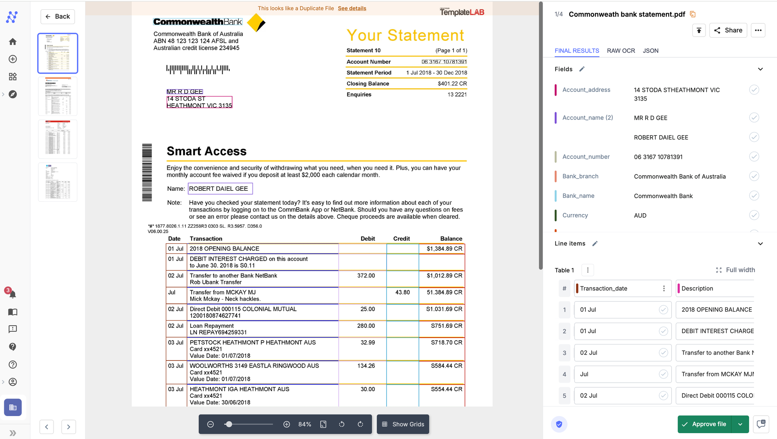Click the Table 1 options kebab icon
Screen dimensions: 777x439
point(587,270)
